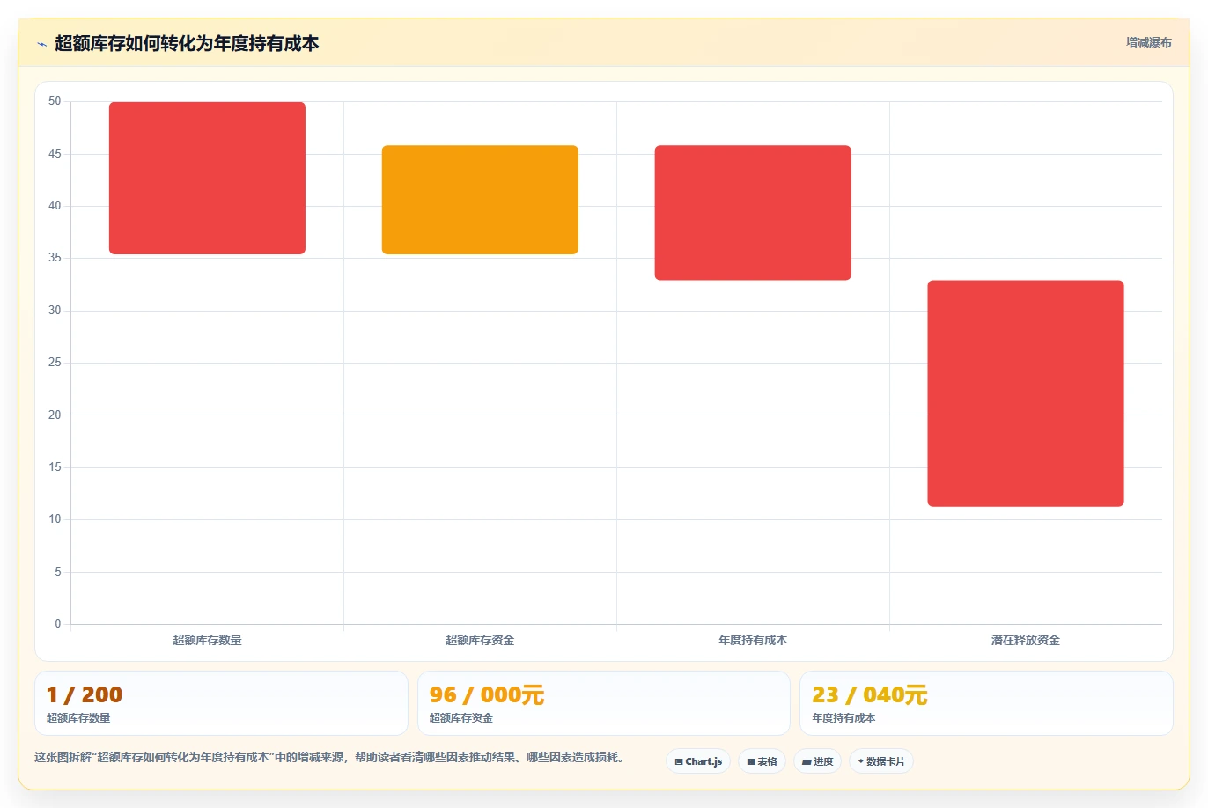The width and height of the screenshot is (1208, 808).
Task: Select the Chart.js tag chip
Action: (698, 761)
